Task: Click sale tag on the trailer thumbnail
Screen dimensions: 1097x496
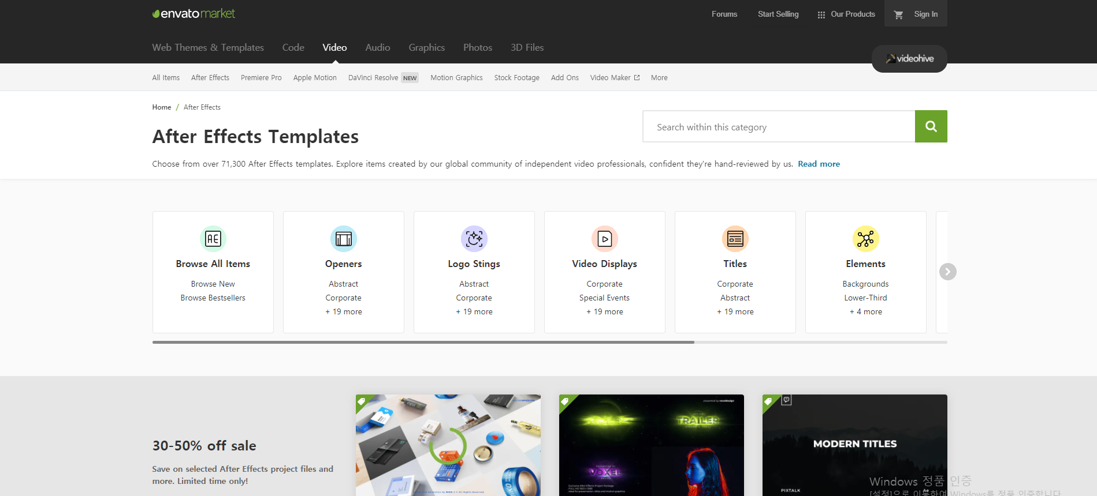Action: click(x=565, y=401)
